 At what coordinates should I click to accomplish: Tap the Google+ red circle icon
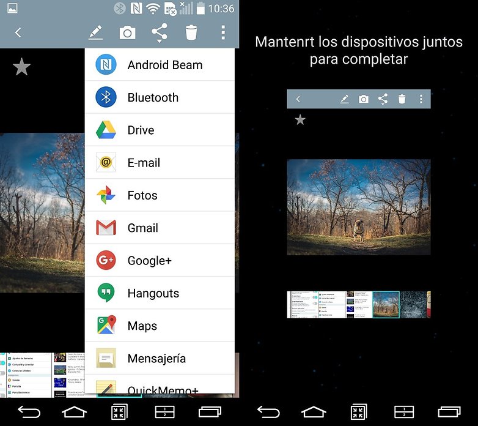pos(106,260)
